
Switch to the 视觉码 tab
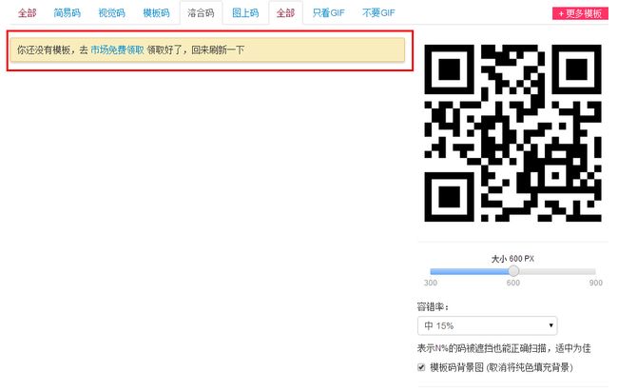click(111, 13)
